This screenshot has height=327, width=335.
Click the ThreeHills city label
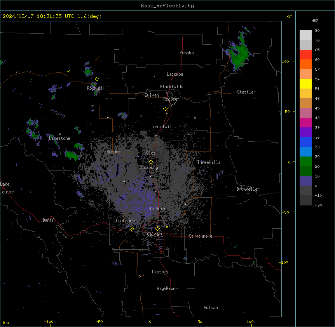point(209,162)
